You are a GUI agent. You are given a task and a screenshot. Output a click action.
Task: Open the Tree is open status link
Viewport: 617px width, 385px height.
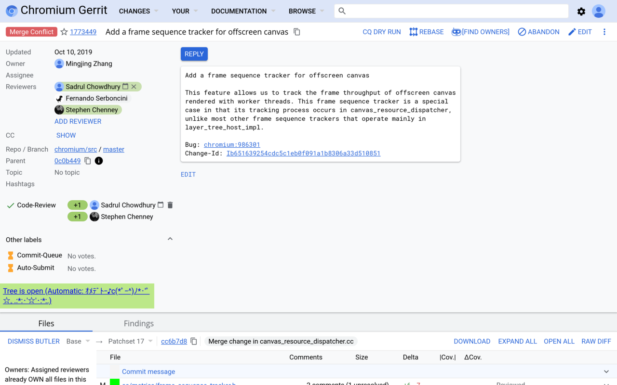(76, 295)
